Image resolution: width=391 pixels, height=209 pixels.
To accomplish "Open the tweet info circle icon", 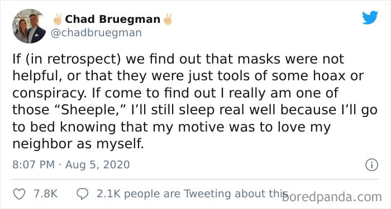I will [x=371, y=165].
